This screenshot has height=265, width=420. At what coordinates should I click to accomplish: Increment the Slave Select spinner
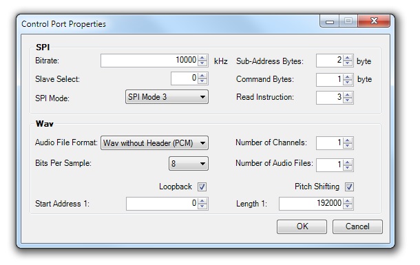(x=202, y=76)
